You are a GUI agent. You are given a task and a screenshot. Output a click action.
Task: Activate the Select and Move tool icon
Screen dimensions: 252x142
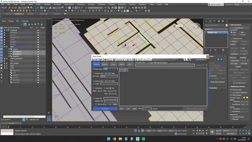[x=41, y=7]
